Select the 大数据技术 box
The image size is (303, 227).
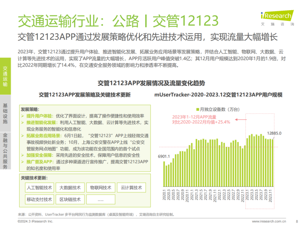[70, 187]
